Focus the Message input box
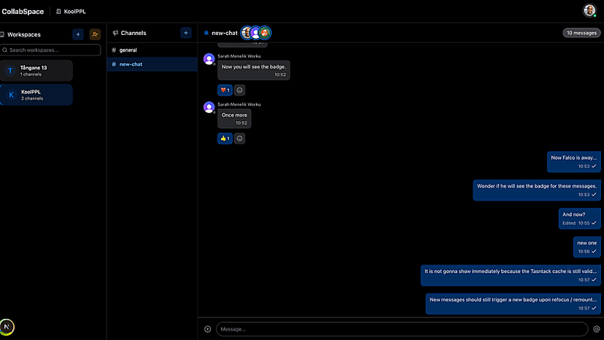 tap(401, 329)
